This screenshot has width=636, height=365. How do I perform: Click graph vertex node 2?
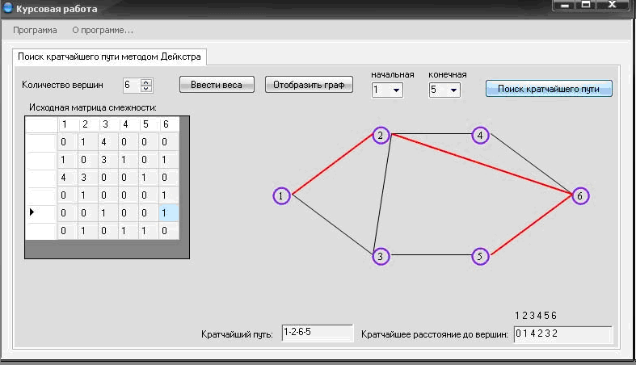(x=381, y=136)
